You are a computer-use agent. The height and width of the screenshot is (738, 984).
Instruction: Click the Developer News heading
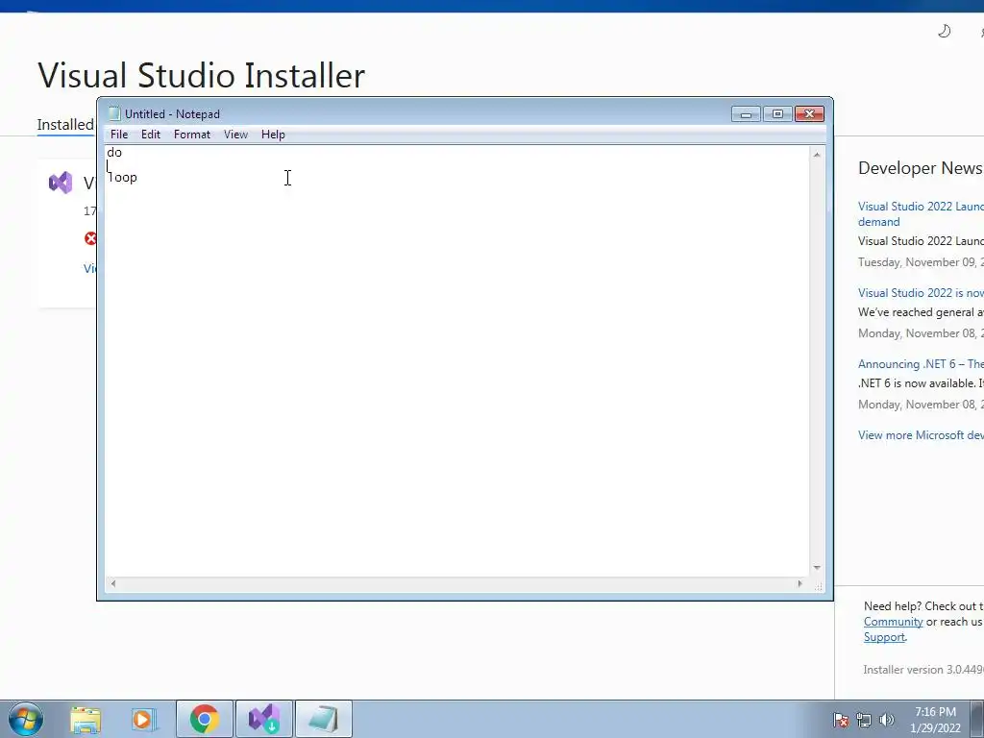point(920,168)
